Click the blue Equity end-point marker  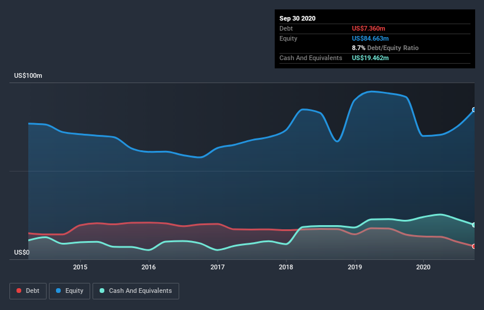[474, 110]
